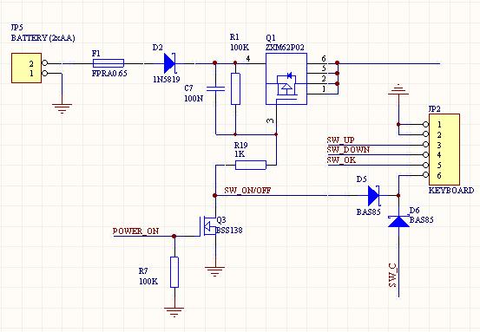Select the JP5 battery connector block
Image resolution: width=480 pixels, height=332 pixels.
pyautogui.click(x=27, y=68)
